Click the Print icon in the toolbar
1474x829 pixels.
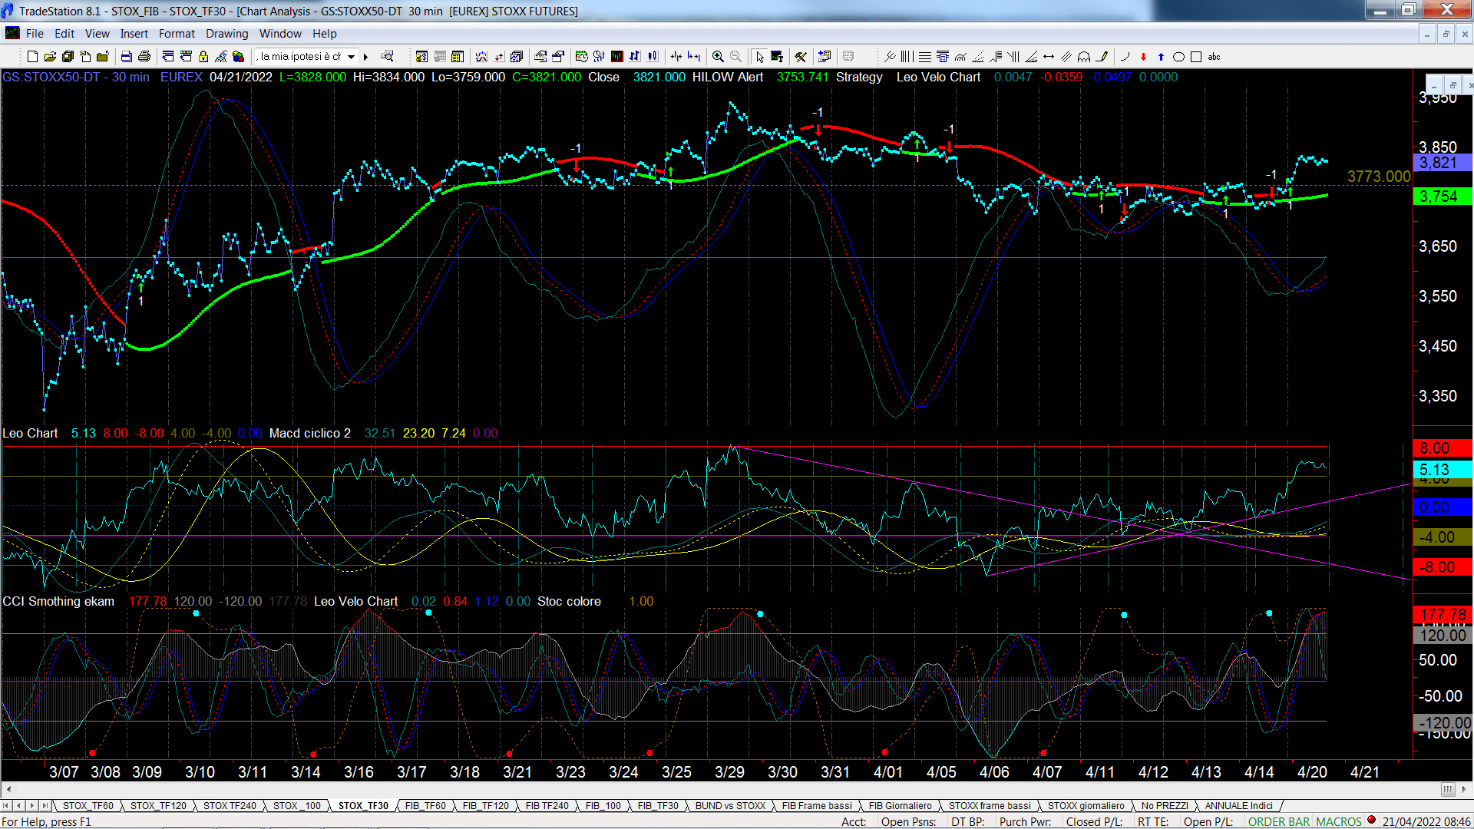144,57
